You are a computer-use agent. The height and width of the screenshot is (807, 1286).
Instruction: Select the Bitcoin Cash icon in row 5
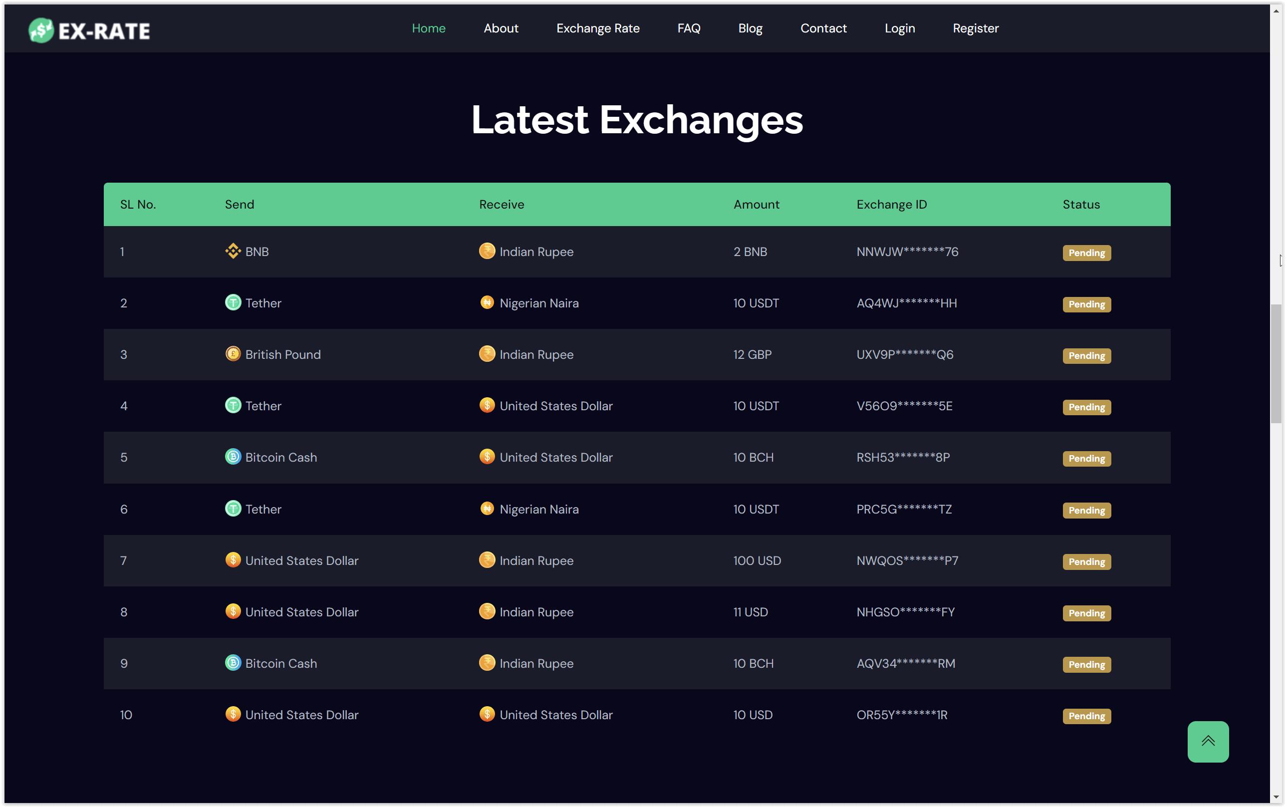point(233,456)
